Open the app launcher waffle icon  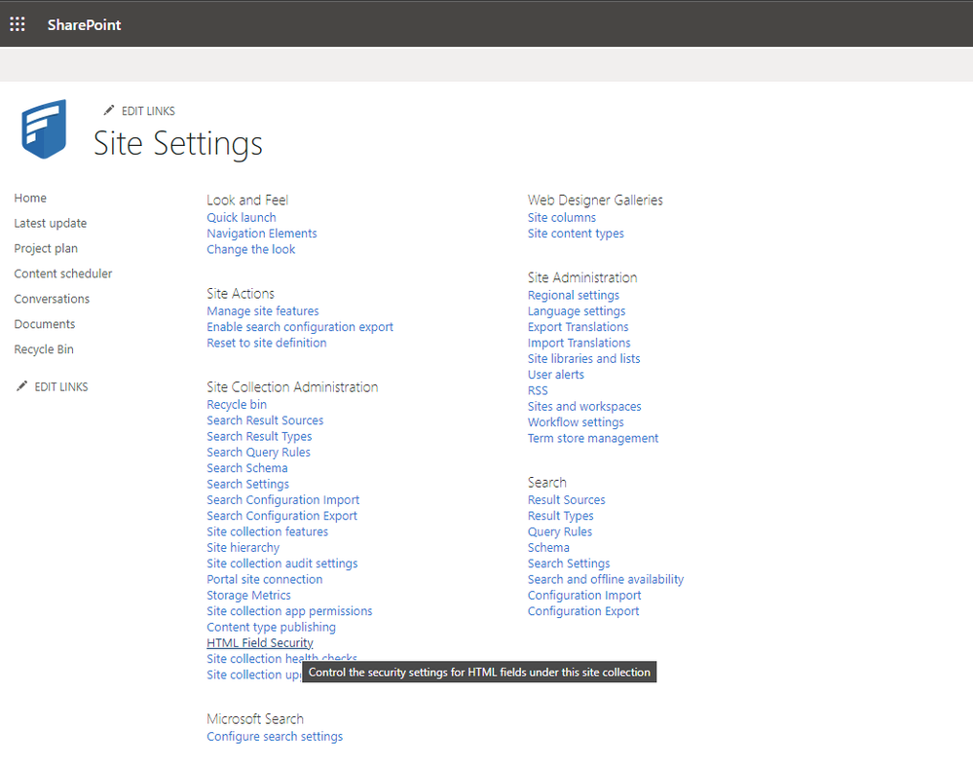[18, 24]
